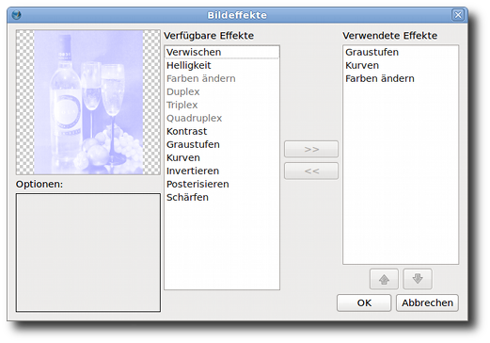Select Graustufen in Verwendete Effekte list
This screenshot has width=490, height=343.
coord(401,52)
